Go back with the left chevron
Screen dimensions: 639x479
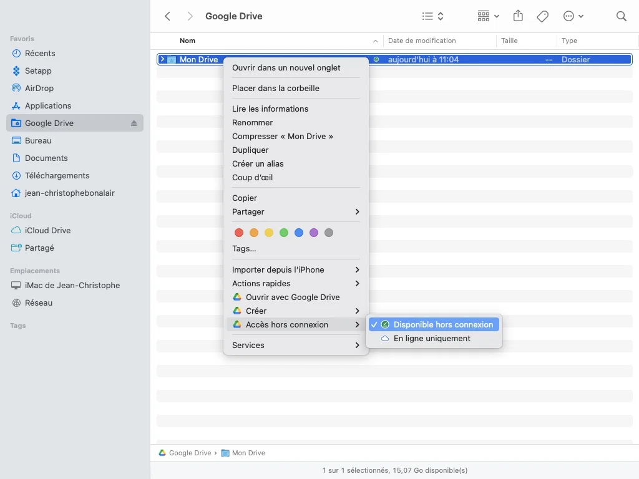pos(167,16)
